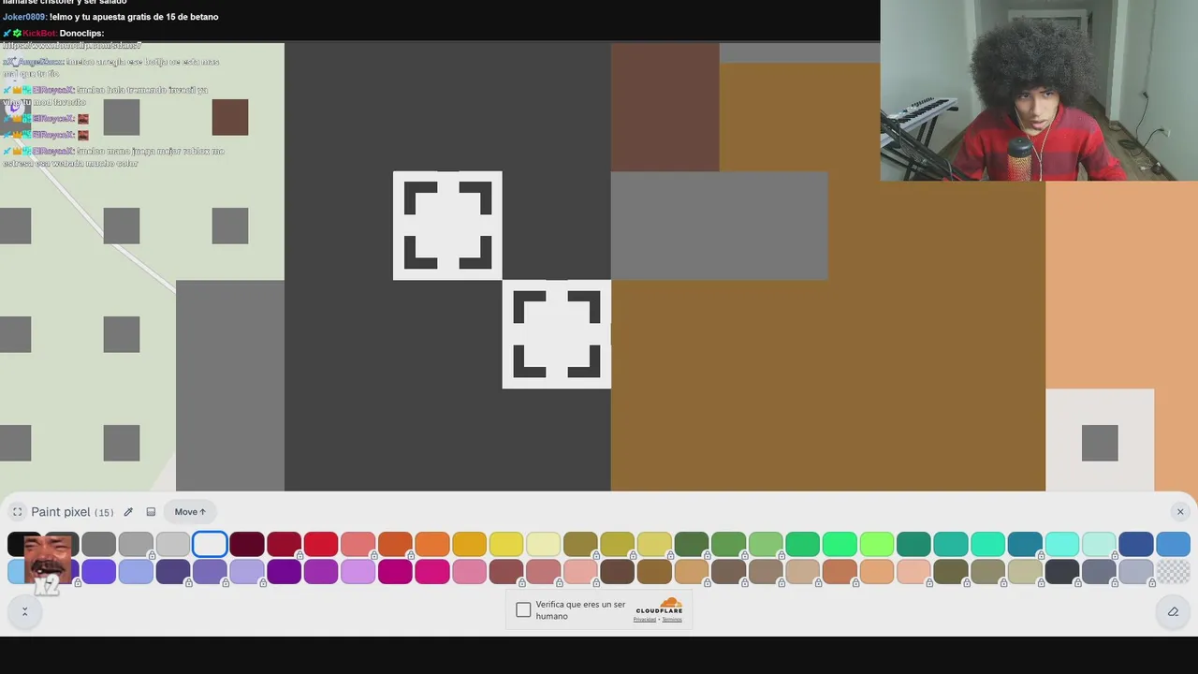Pick the selected white color swatch
This screenshot has width=1198, height=674.
pos(210,544)
